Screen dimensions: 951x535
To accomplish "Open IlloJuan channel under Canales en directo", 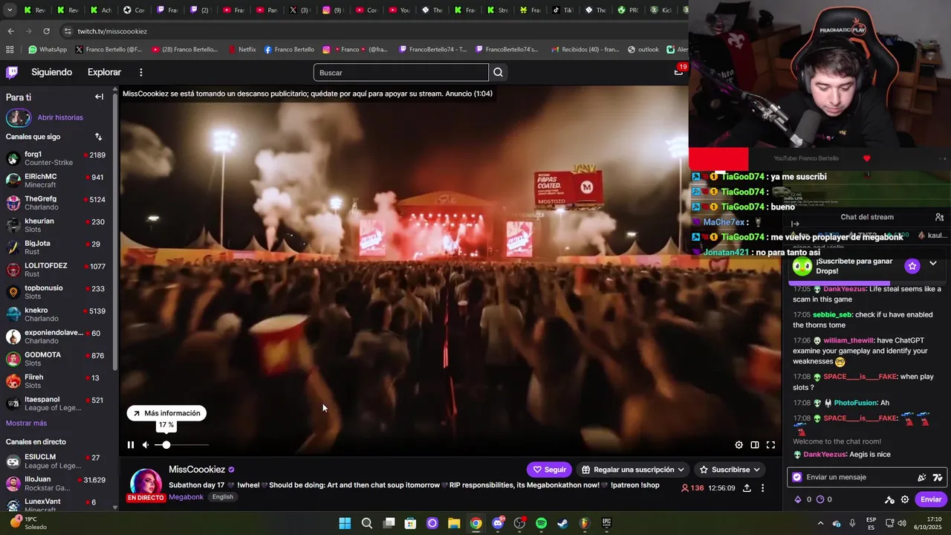I will 56,484.
